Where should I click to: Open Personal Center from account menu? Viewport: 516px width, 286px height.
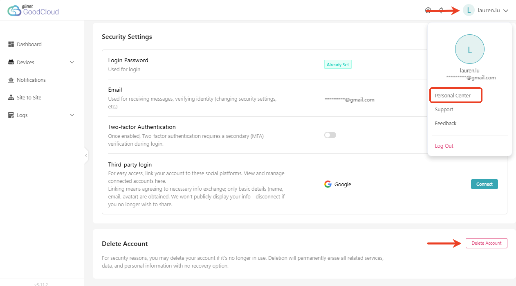click(453, 95)
